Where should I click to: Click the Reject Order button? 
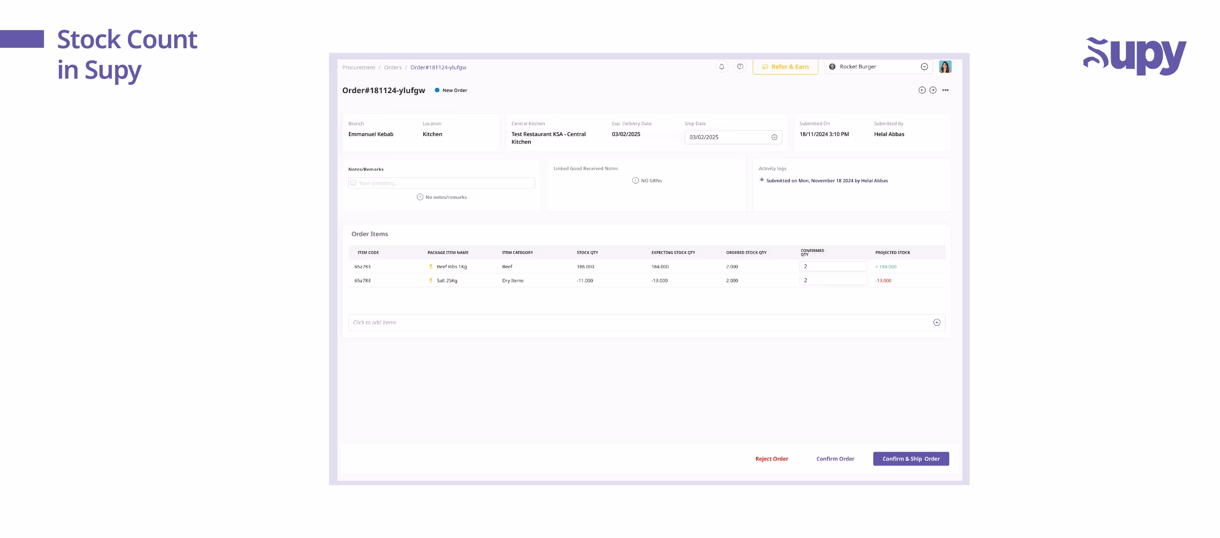[x=771, y=459]
